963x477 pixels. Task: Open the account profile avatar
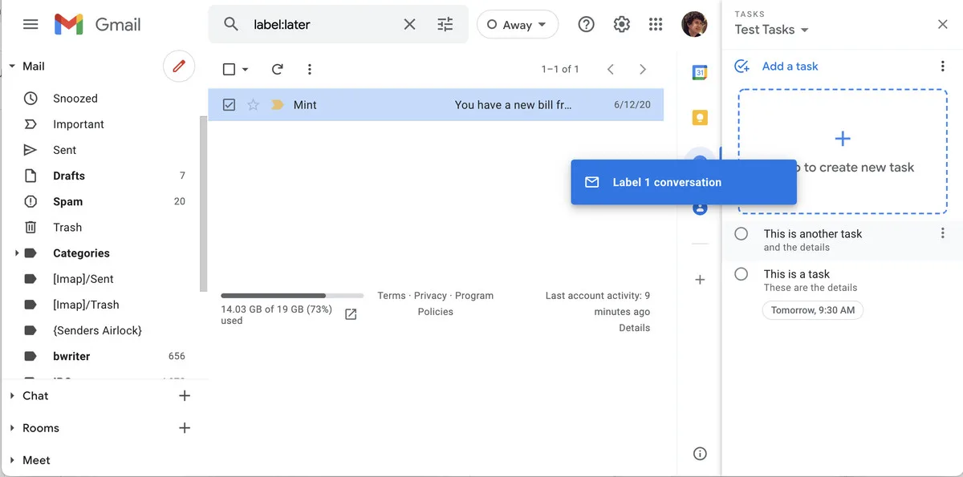pos(694,24)
